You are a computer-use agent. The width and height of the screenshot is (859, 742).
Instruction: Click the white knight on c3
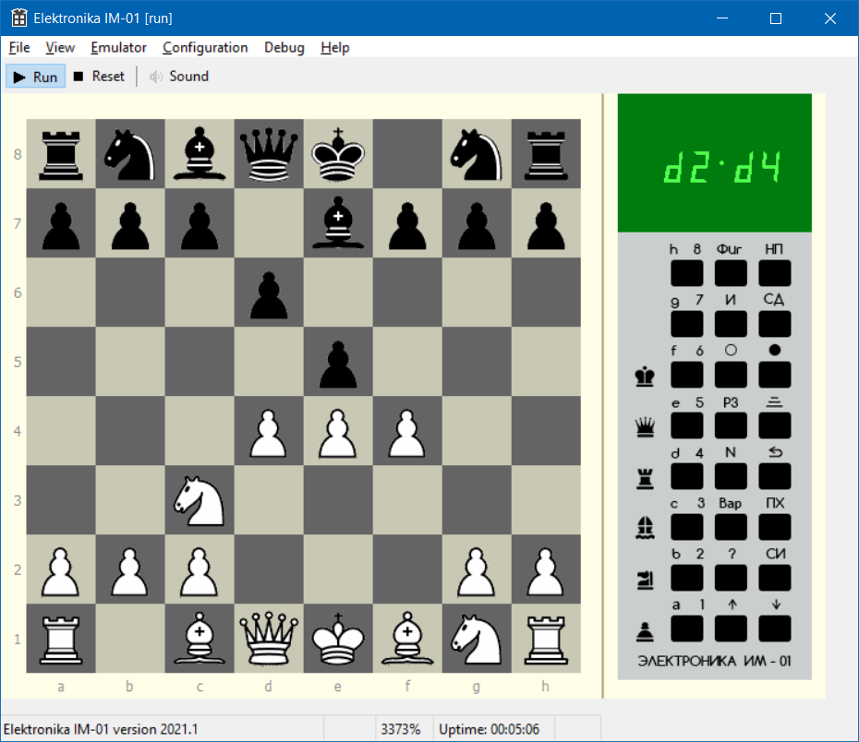click(x=200, y=500)
